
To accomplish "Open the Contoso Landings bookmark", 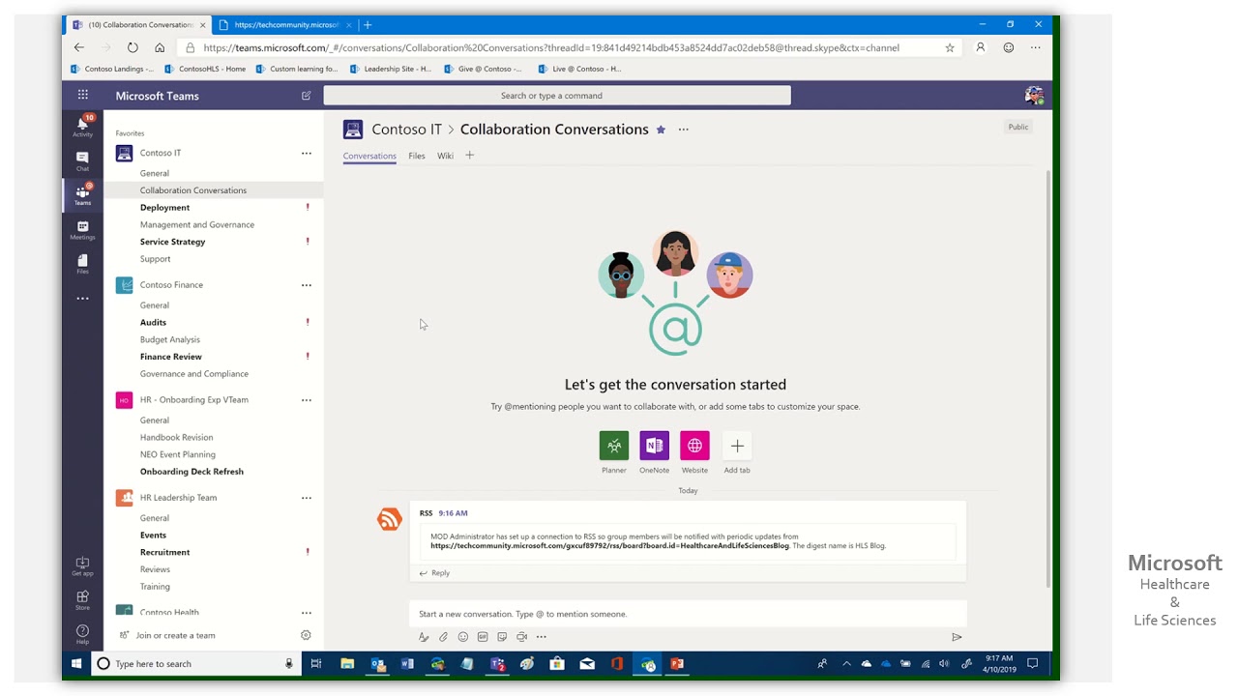I will click(112, 69).
